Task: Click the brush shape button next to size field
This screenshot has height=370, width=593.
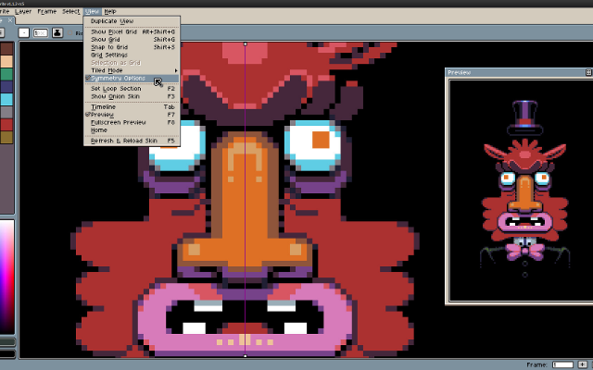Action: coord(24,33)
